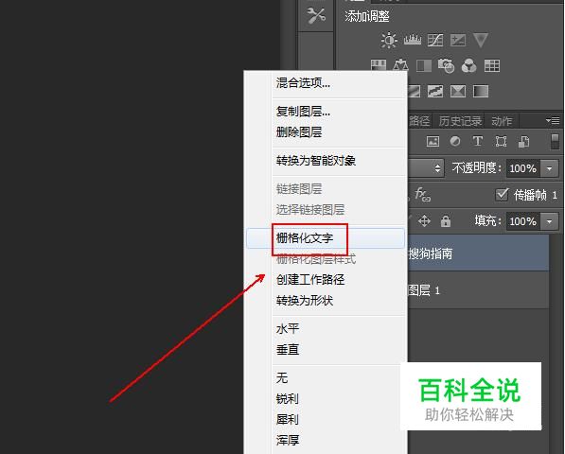Add a Color Lookup adjustment

click(492, 66)
